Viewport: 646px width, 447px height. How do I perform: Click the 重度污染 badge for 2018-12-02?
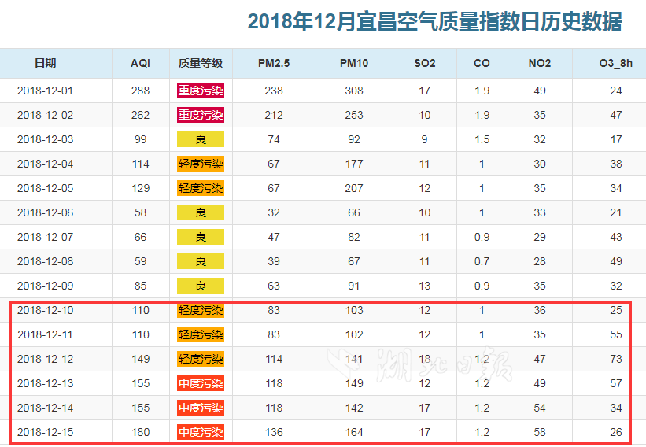[x=201, y=115]
